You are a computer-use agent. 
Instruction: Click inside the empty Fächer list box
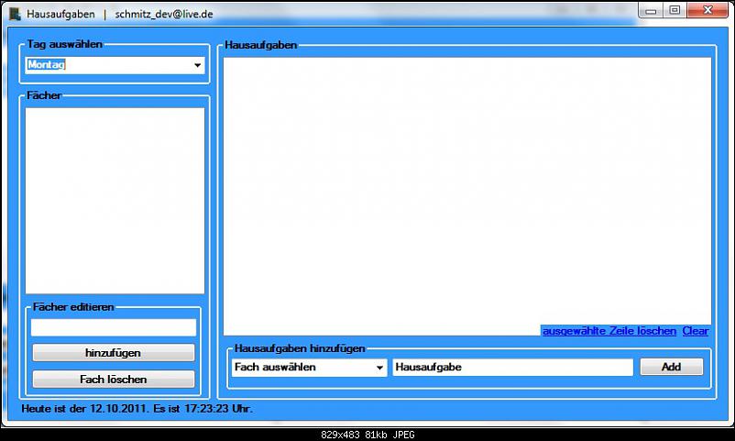pyautogui.click(x=115, y=200)
